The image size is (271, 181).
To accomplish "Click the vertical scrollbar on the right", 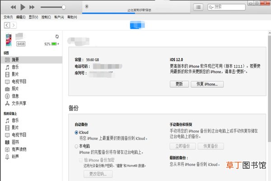I will click(x=270, y=88).
